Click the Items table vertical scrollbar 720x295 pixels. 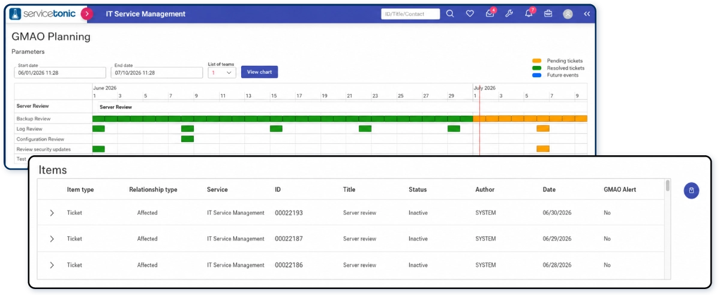coord(668,228)
